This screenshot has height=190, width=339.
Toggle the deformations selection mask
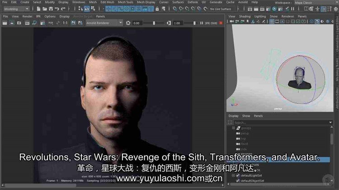[132, 9]
